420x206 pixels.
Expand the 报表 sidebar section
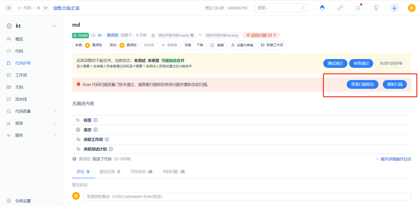click(x=54, y=123)
